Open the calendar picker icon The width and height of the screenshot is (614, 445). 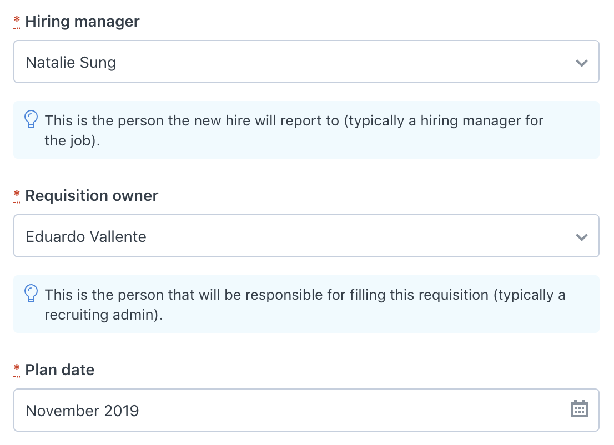tap(580, 409)
